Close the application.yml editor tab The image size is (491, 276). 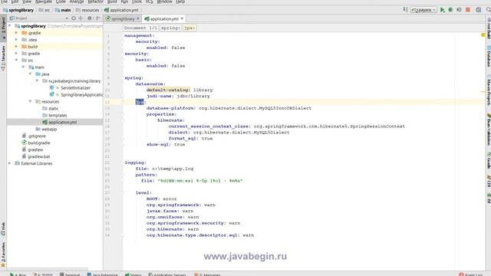pyautogui.click(x=182, y=18)
